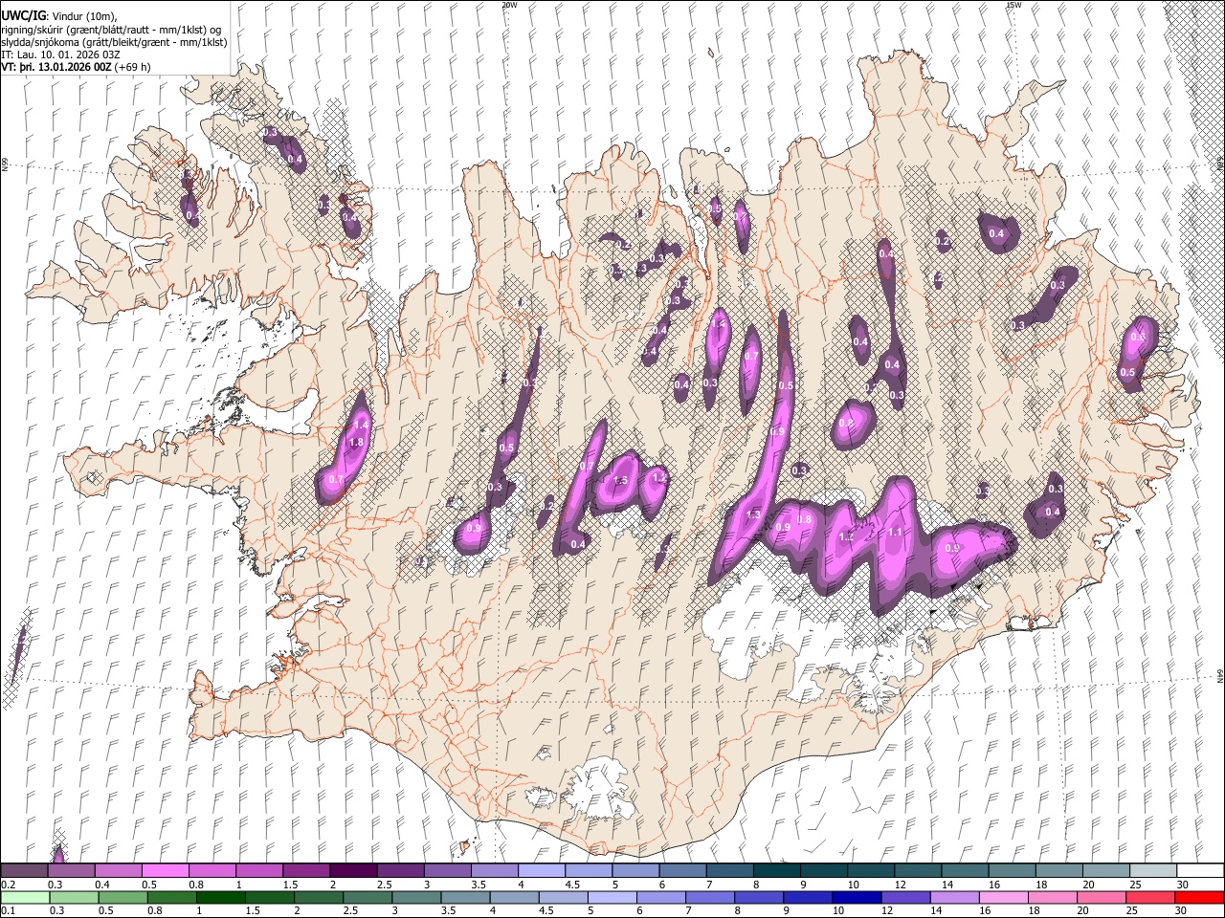Choose the rain legend swatch between 2.5 and 3
This screenshot has width=1225, height=918.
[368, 897]
